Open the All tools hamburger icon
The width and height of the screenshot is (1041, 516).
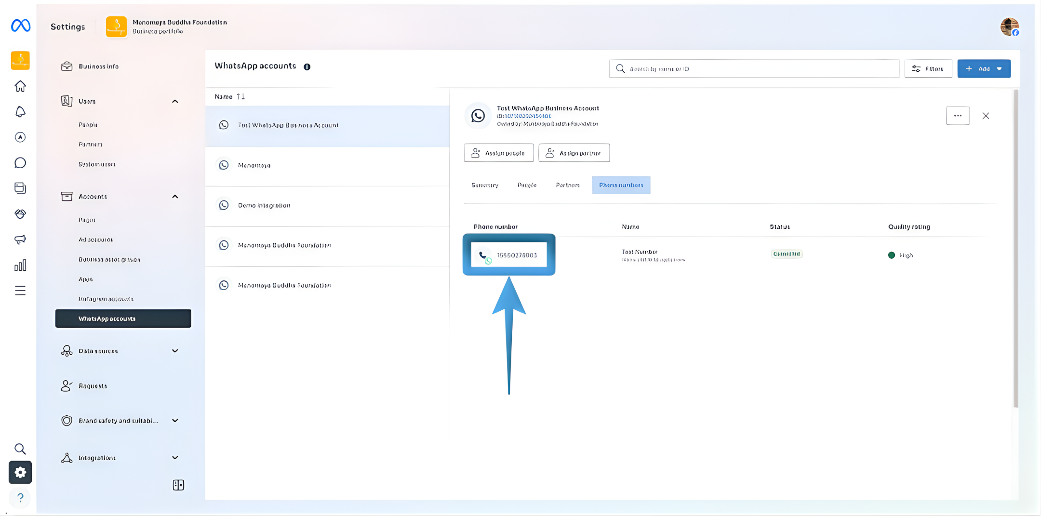[20, 290]
